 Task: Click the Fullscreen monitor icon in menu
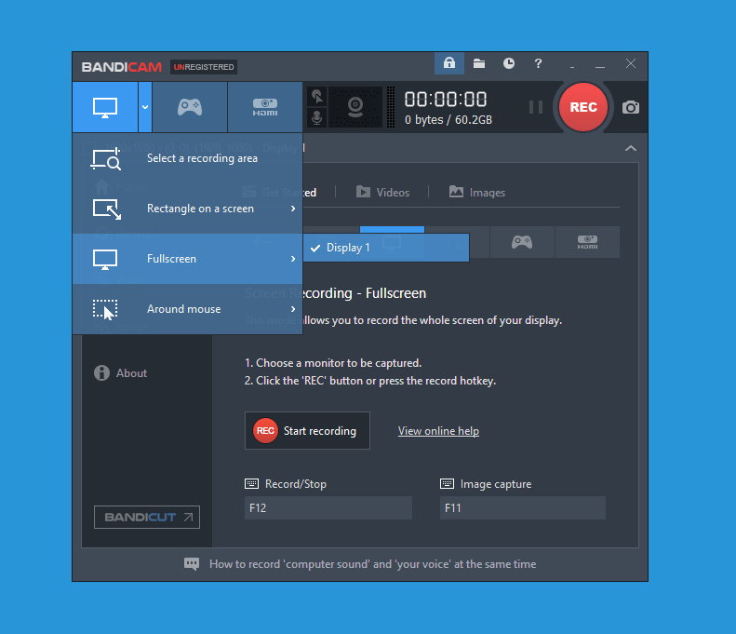105,259
